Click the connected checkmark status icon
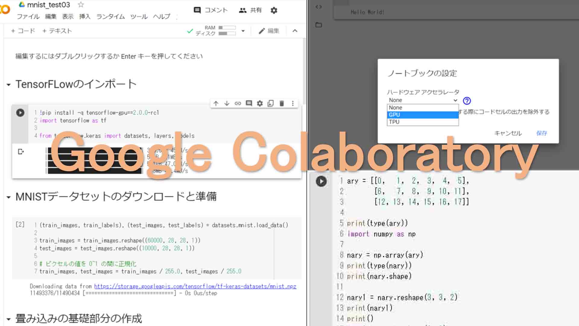Image resolution: width=579 pixels, height=326 pixels. 190,31
